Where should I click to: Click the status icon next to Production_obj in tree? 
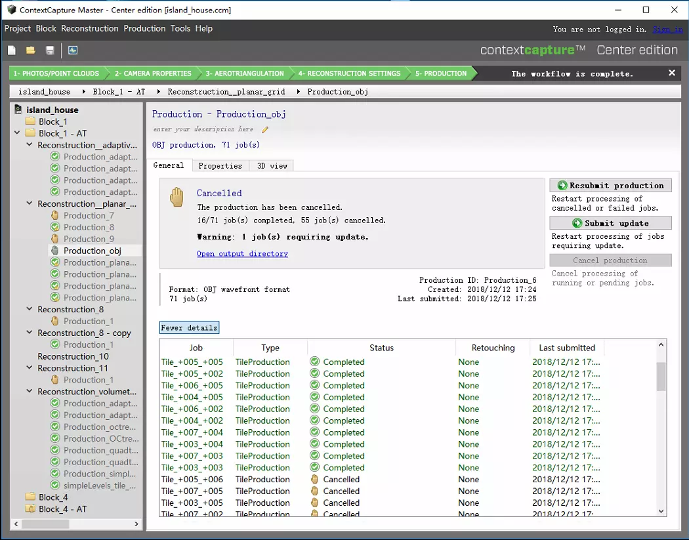tap(55, 251)
